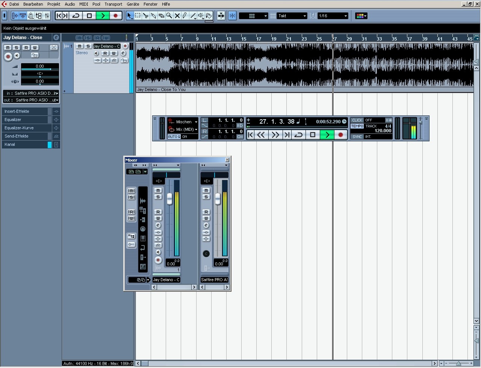Expand the Equalizer-Kurve inspector section

click(x=31, y=128)
